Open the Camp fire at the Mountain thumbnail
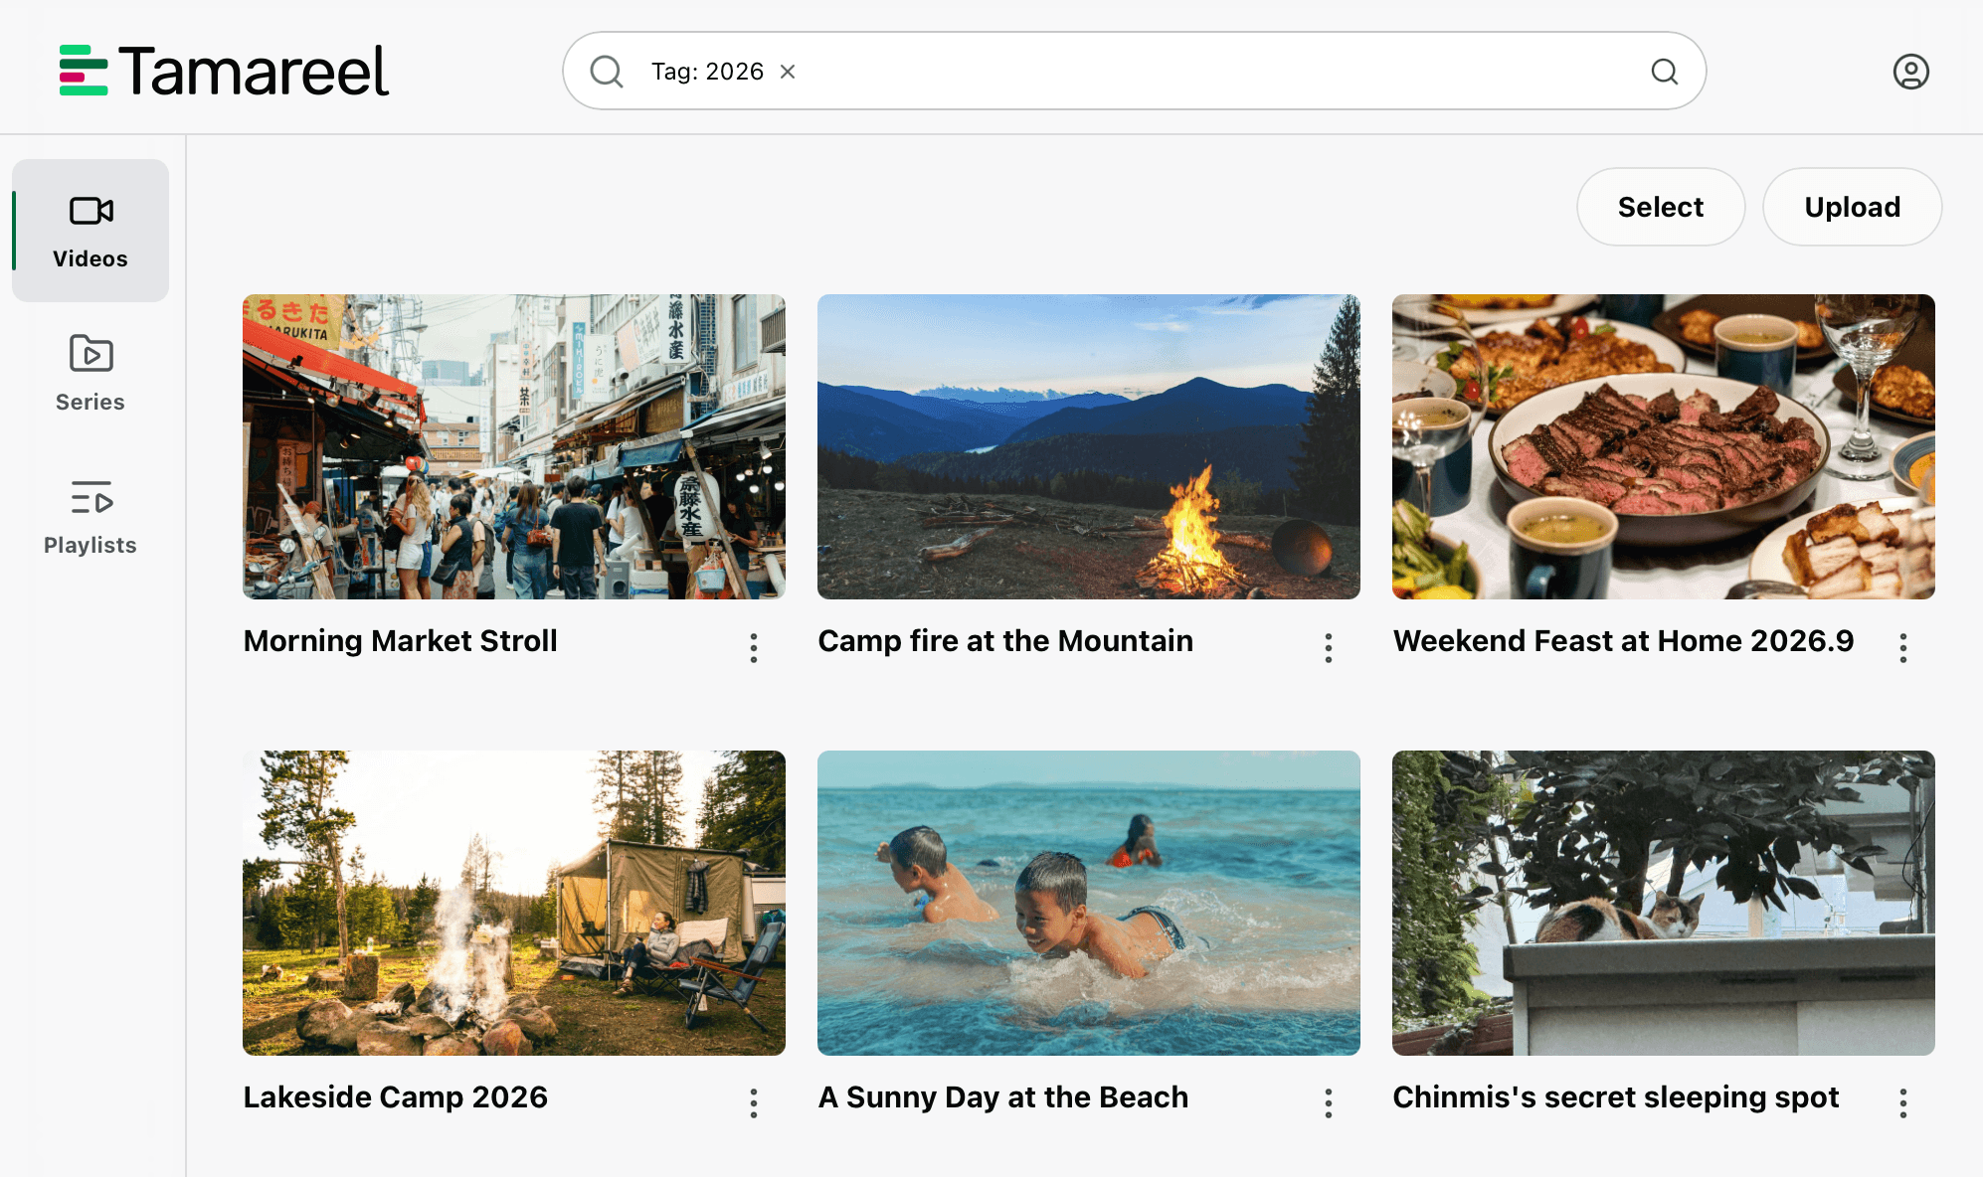The image size is (1983, 1177). tap(1089, 446)
